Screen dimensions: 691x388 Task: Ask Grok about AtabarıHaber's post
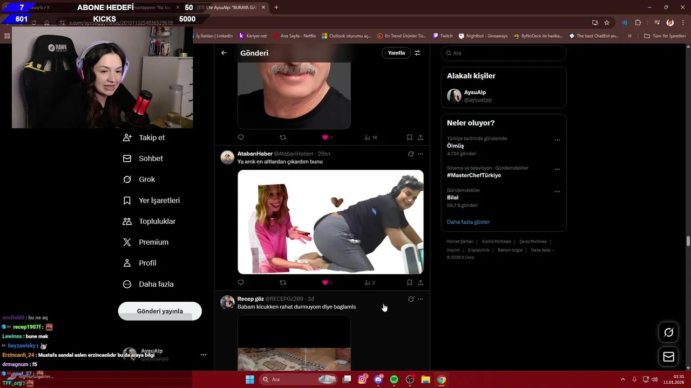pyautogui.click(x=411, y=154)
